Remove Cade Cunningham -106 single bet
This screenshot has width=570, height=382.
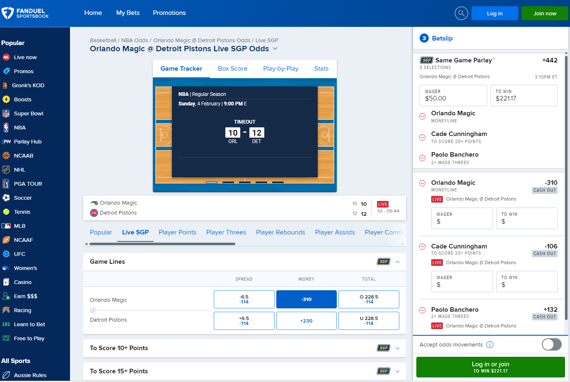423,246
